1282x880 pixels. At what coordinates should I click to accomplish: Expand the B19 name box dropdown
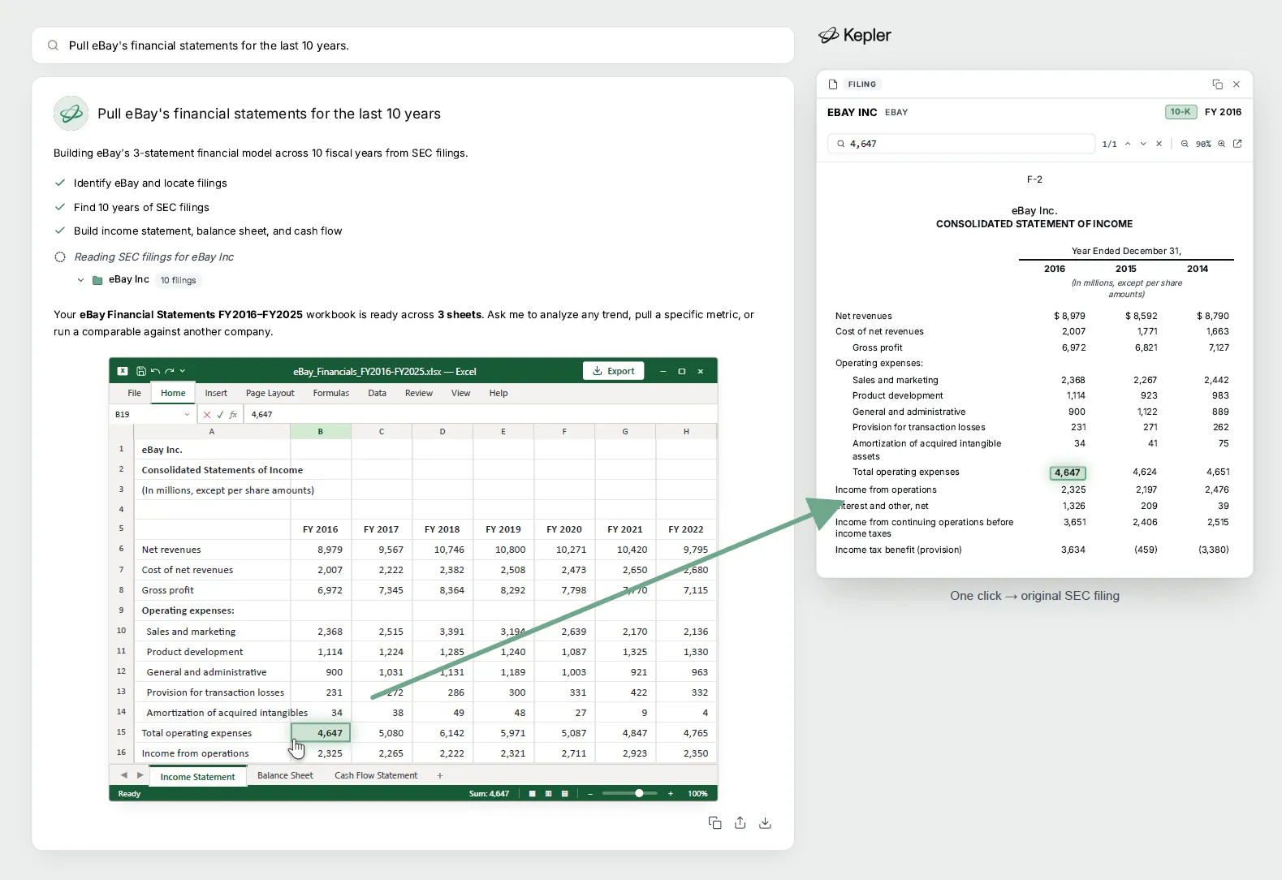click(187, 414)
